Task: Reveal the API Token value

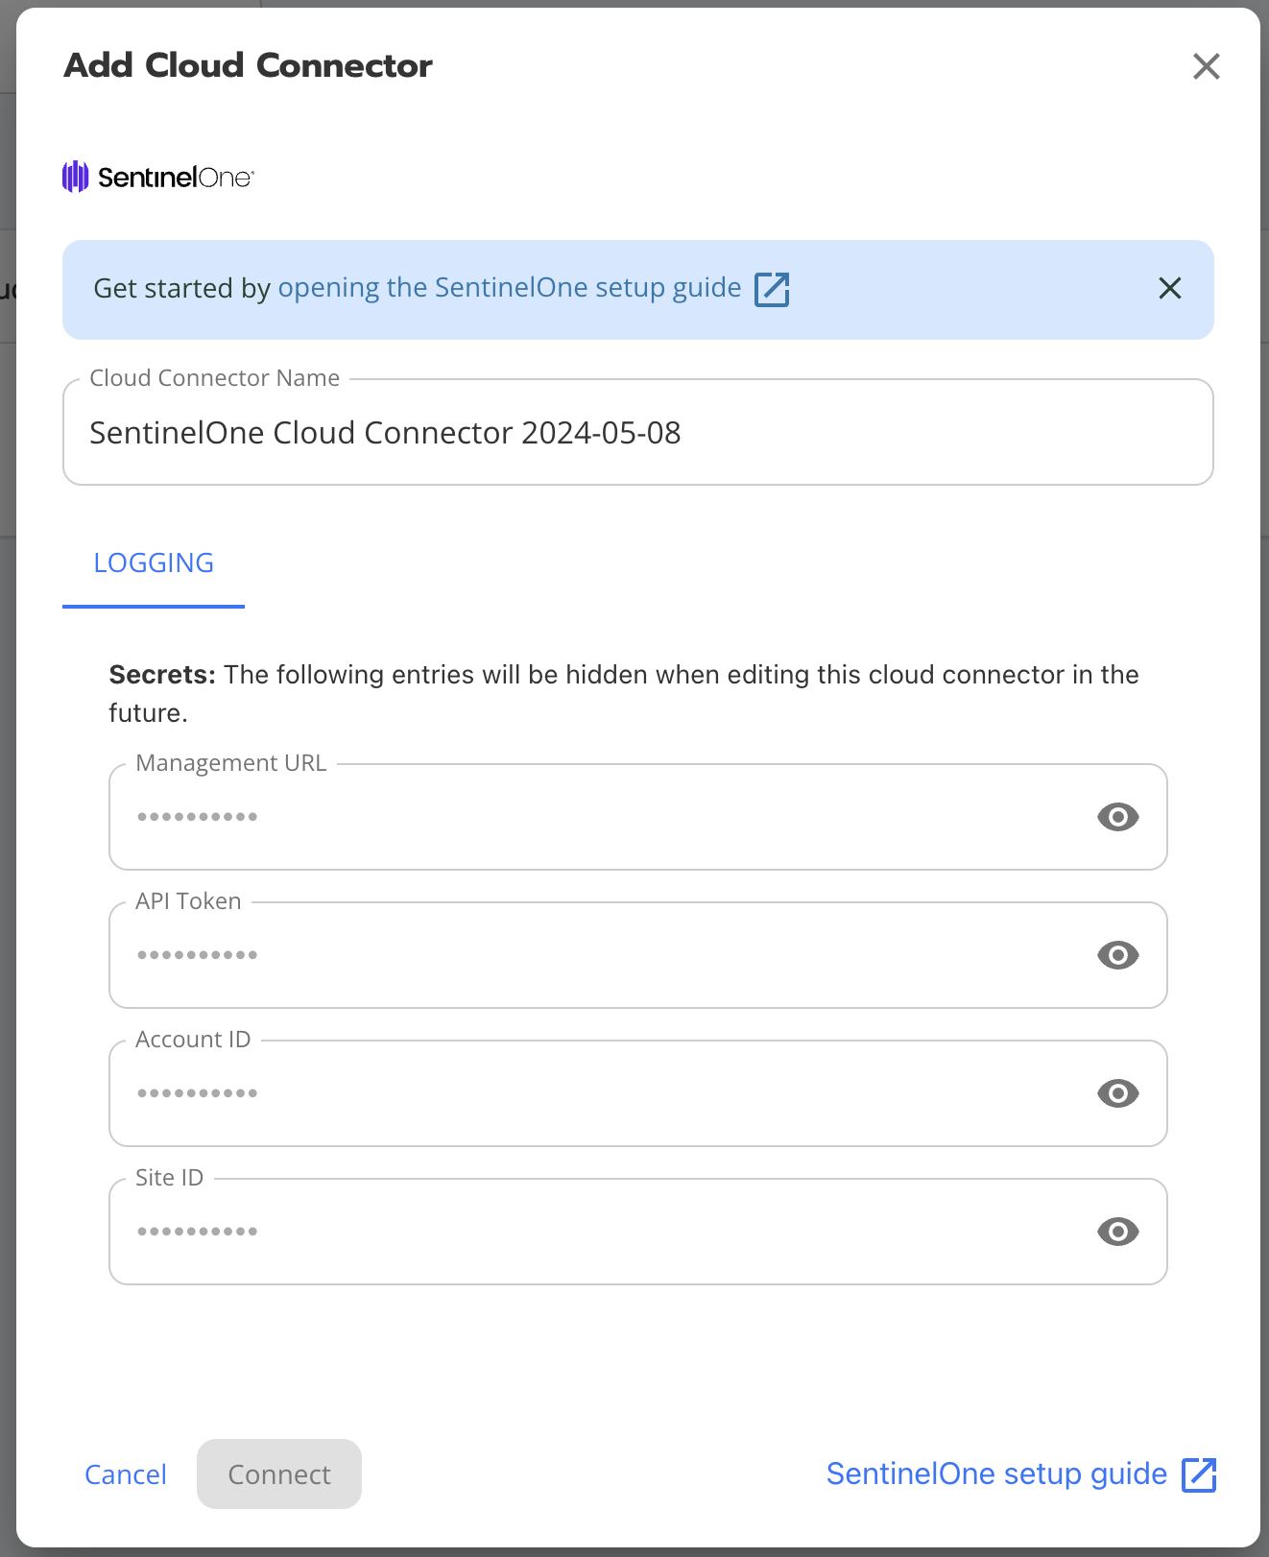Action: point(1117,955)
